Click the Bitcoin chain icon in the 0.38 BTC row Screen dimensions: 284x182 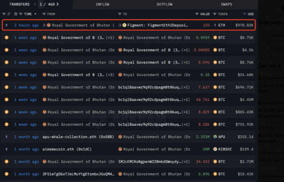click(7, 75)
